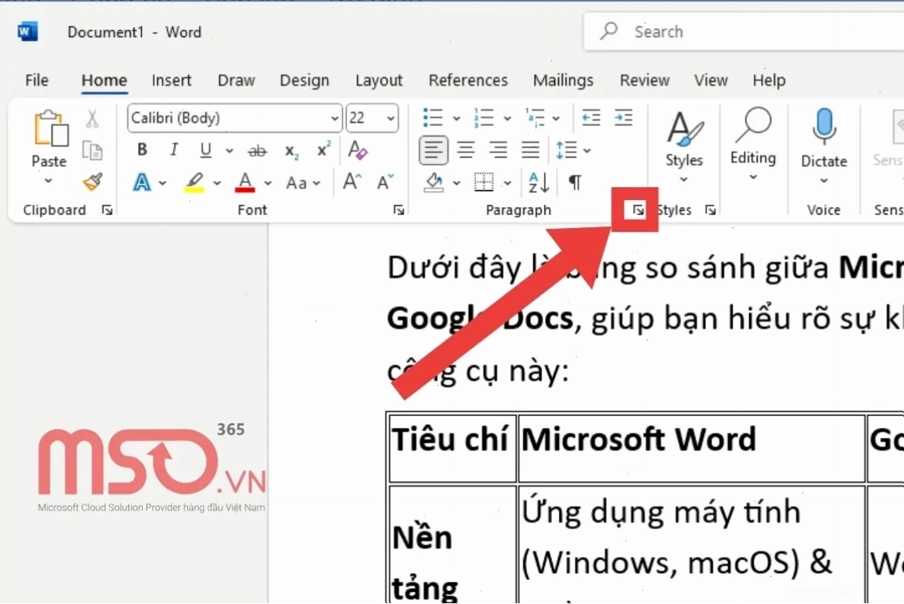Screen dimensions: 904x604
Task: Expand bullet library arrow
Action: coord(456,119)
